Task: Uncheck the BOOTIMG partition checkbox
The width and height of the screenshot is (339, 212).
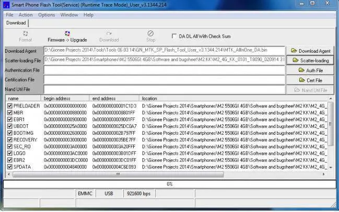Action: click(x=10, y=133)
